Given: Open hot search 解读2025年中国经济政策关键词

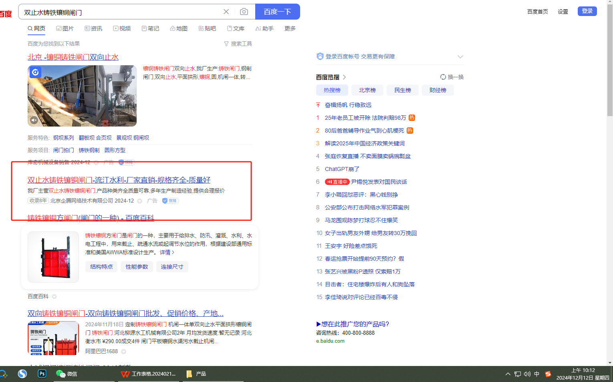Looking at the screenshot, I should coord(365,143).
